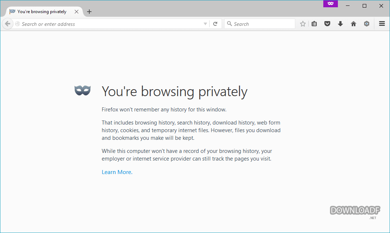
Task: Save to Pocket icon
Action: 327,24
